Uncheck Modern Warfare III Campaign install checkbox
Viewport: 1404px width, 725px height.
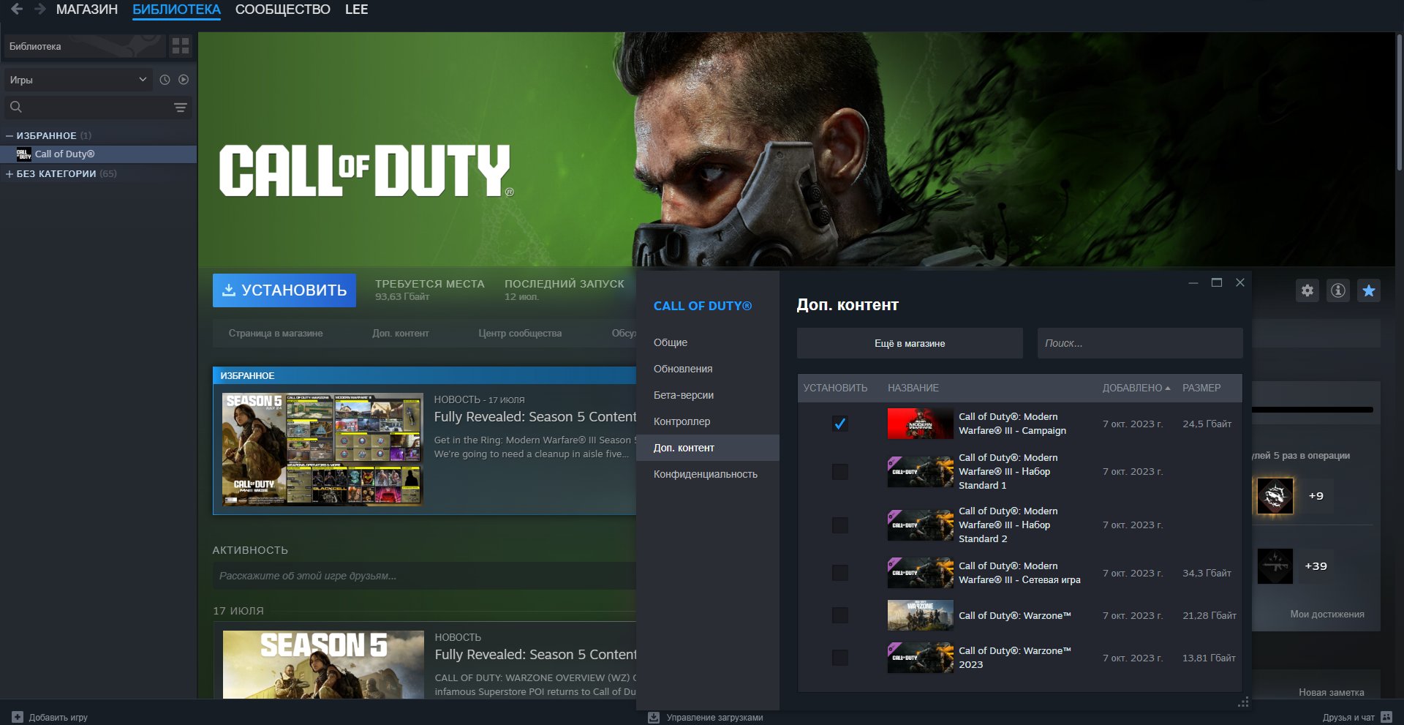point(840,424)
